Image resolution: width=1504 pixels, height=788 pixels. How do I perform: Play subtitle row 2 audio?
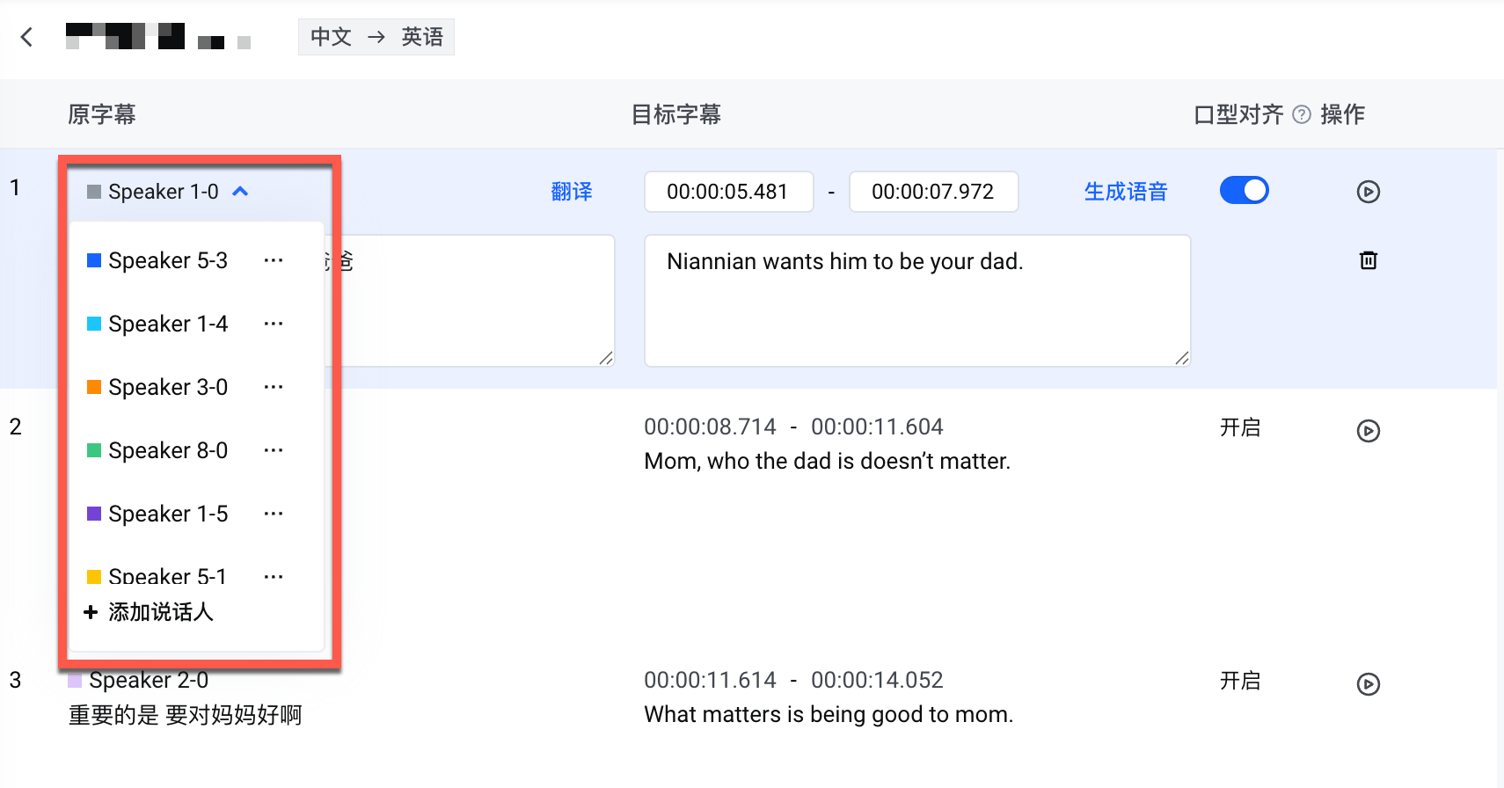click(x=1368, y=431)
